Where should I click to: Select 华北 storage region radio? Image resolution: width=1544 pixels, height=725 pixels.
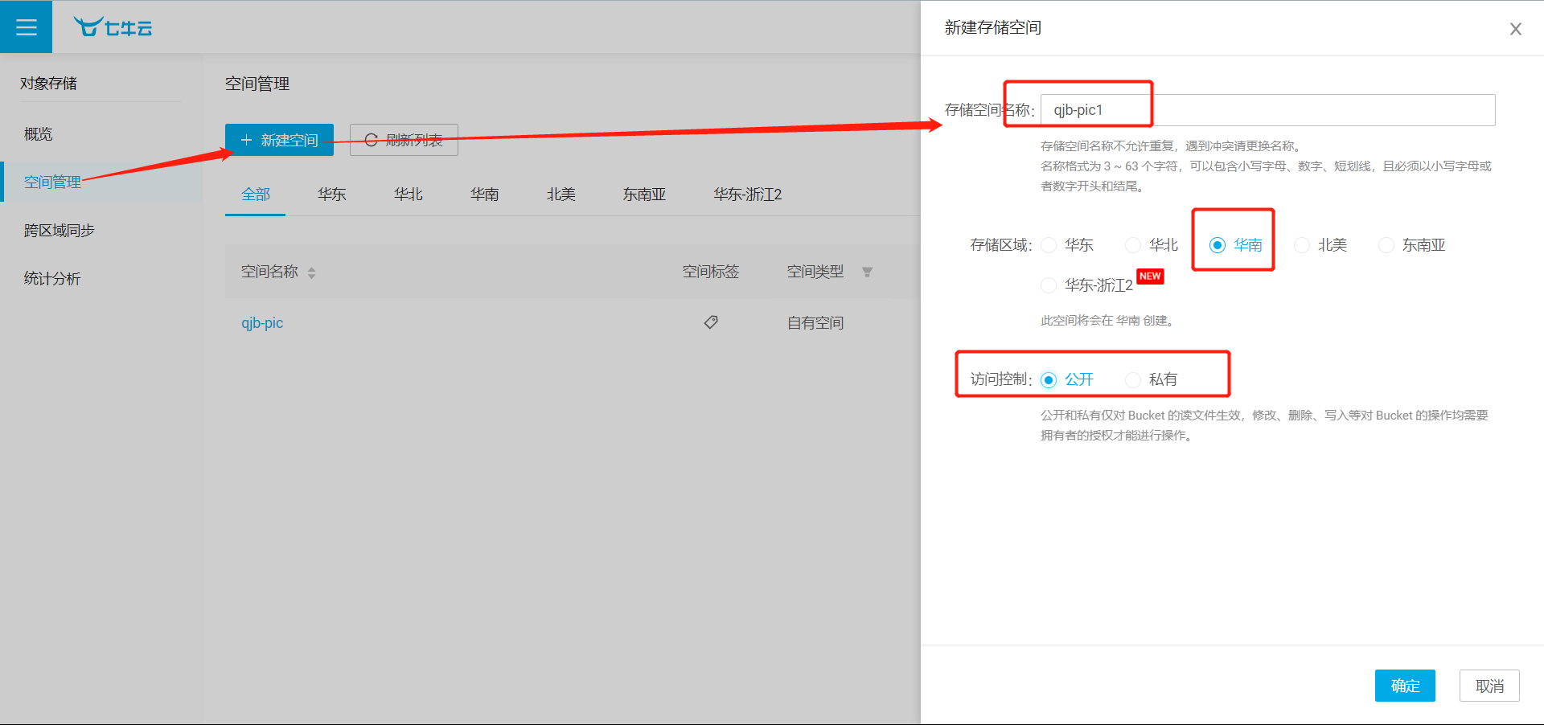click(x=1133, y=245)
